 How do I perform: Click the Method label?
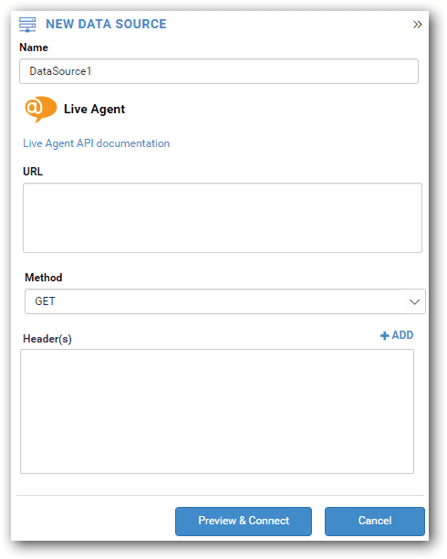pos(44,278)
